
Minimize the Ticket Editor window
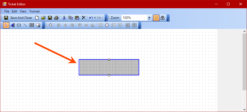(x=216, y=4)
